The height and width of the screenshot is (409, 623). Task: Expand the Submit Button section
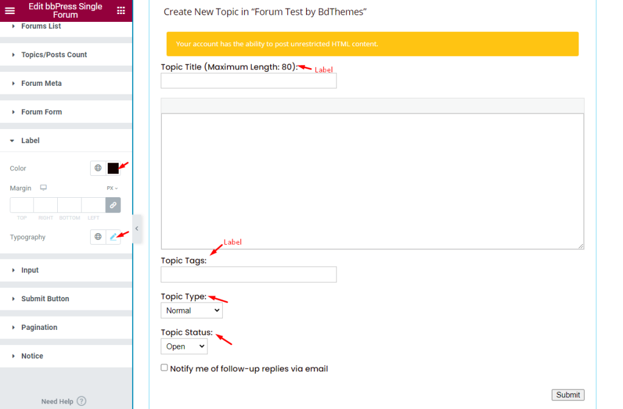(66, 298)
